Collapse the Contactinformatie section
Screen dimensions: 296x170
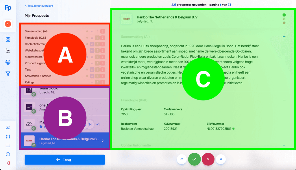point(284,145)
